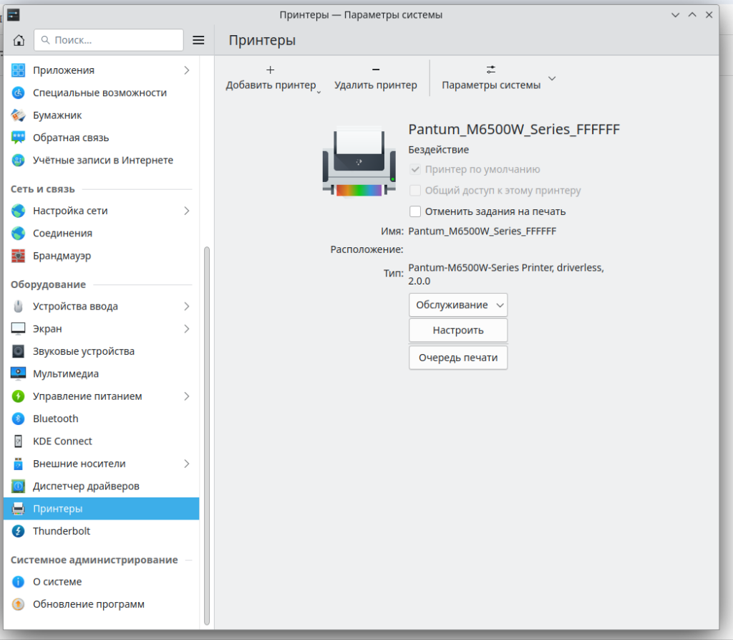Click the Настроить button

(457, 330)
